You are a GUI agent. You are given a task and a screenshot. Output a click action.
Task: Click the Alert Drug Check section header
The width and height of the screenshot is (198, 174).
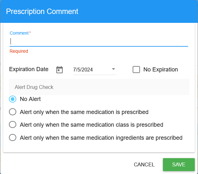coord(34,87)
